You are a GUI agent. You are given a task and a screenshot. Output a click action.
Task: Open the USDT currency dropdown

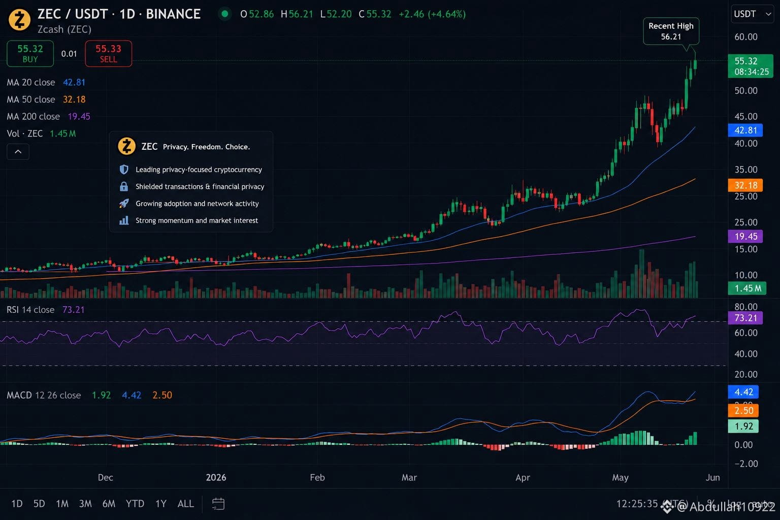pos(753,14)
